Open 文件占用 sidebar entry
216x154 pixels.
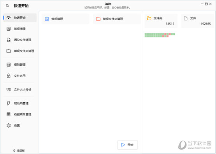pyautogui.click(x=20, y=76)
